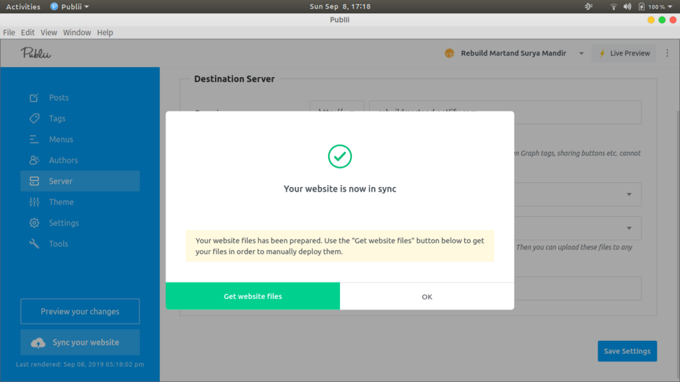Open the system menu arrow in top bar
This screenshot has width=680, height=382.
tap(671, 7)
